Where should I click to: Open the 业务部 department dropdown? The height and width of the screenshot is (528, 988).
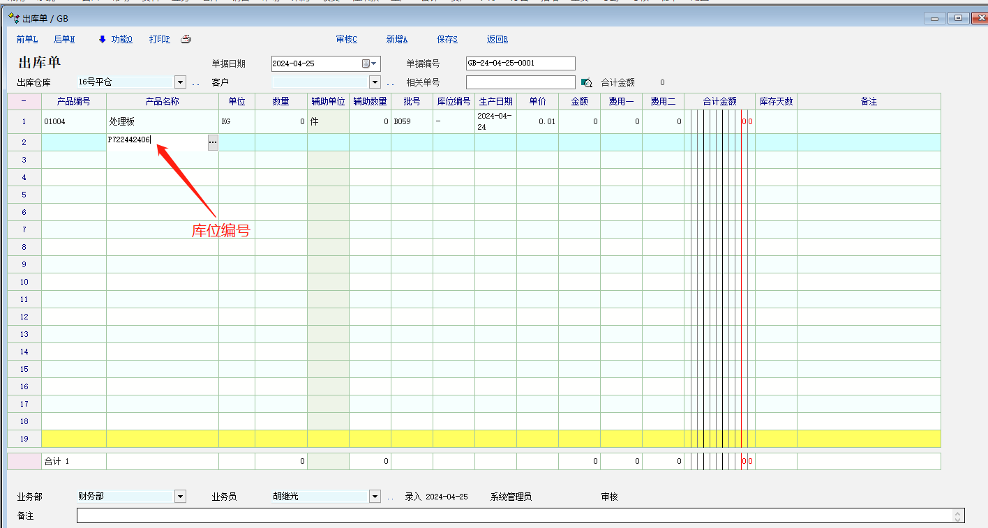point(181,497)
